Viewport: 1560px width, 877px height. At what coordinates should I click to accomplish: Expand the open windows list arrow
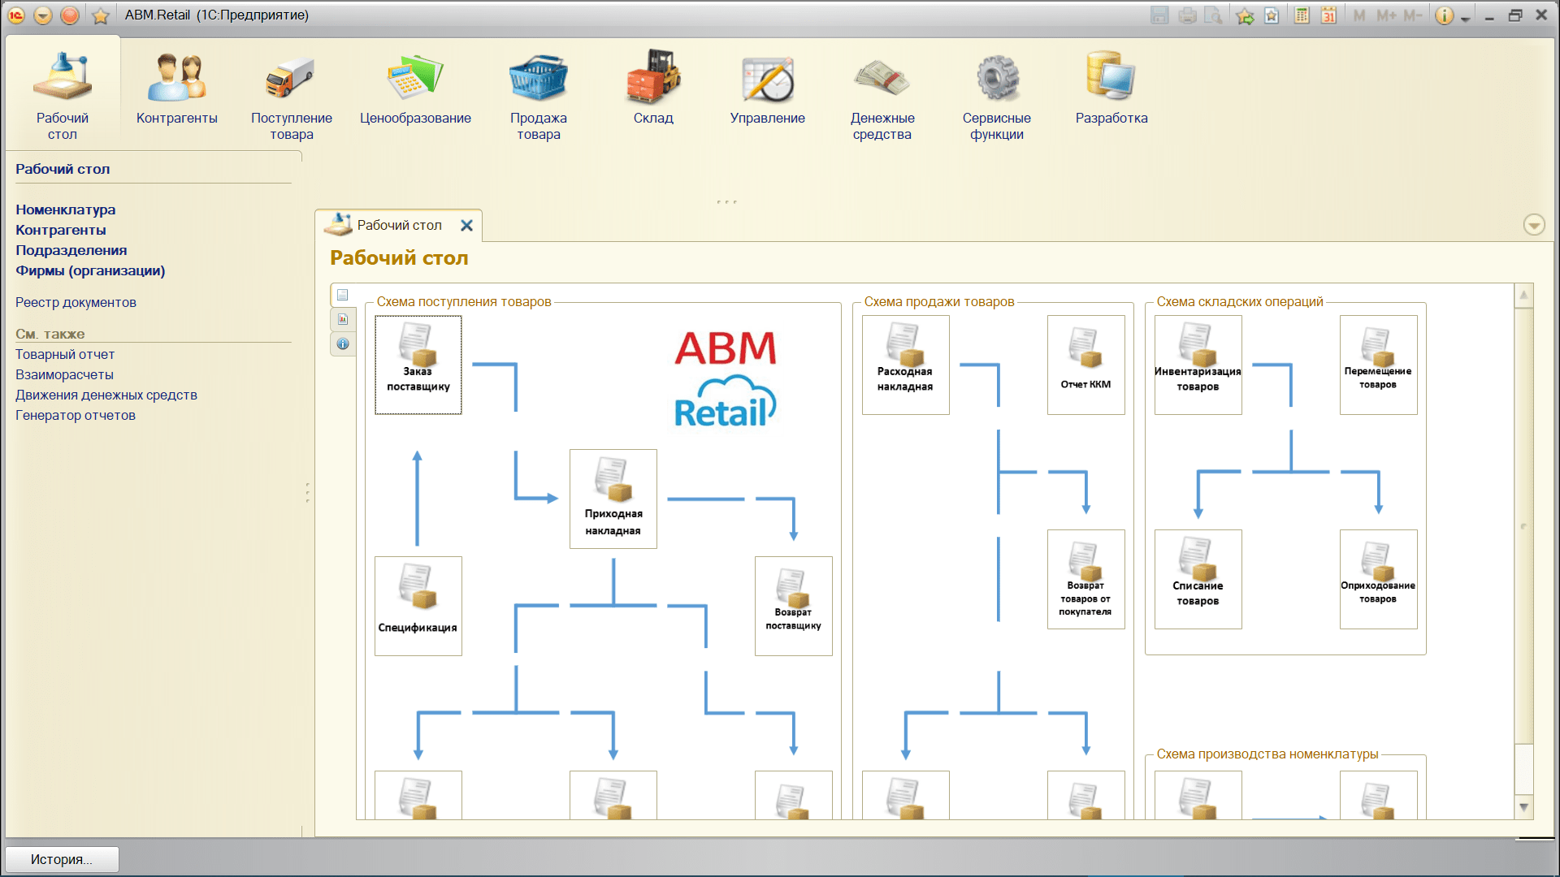point(1534,225)
